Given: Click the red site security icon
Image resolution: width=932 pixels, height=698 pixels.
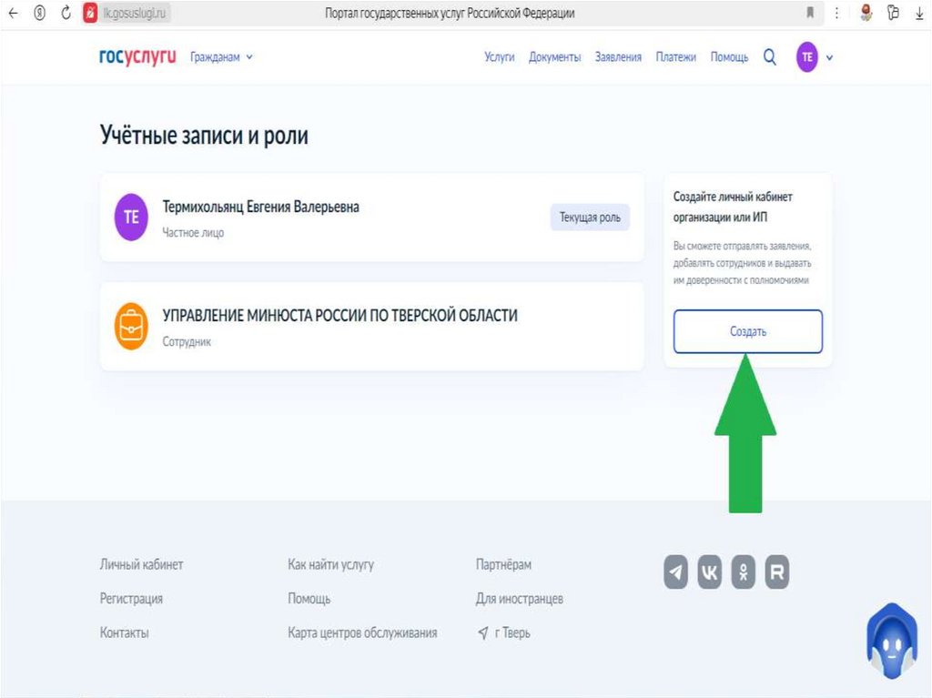Looking at the screenshot, I should point(90,13).
